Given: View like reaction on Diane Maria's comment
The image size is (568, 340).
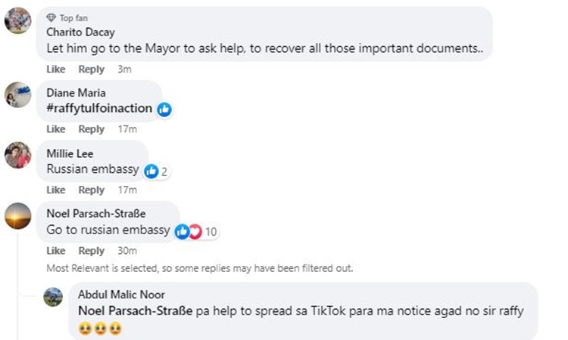Looking at the screenshot, I should pyautogui.click(x=164, y=110).
